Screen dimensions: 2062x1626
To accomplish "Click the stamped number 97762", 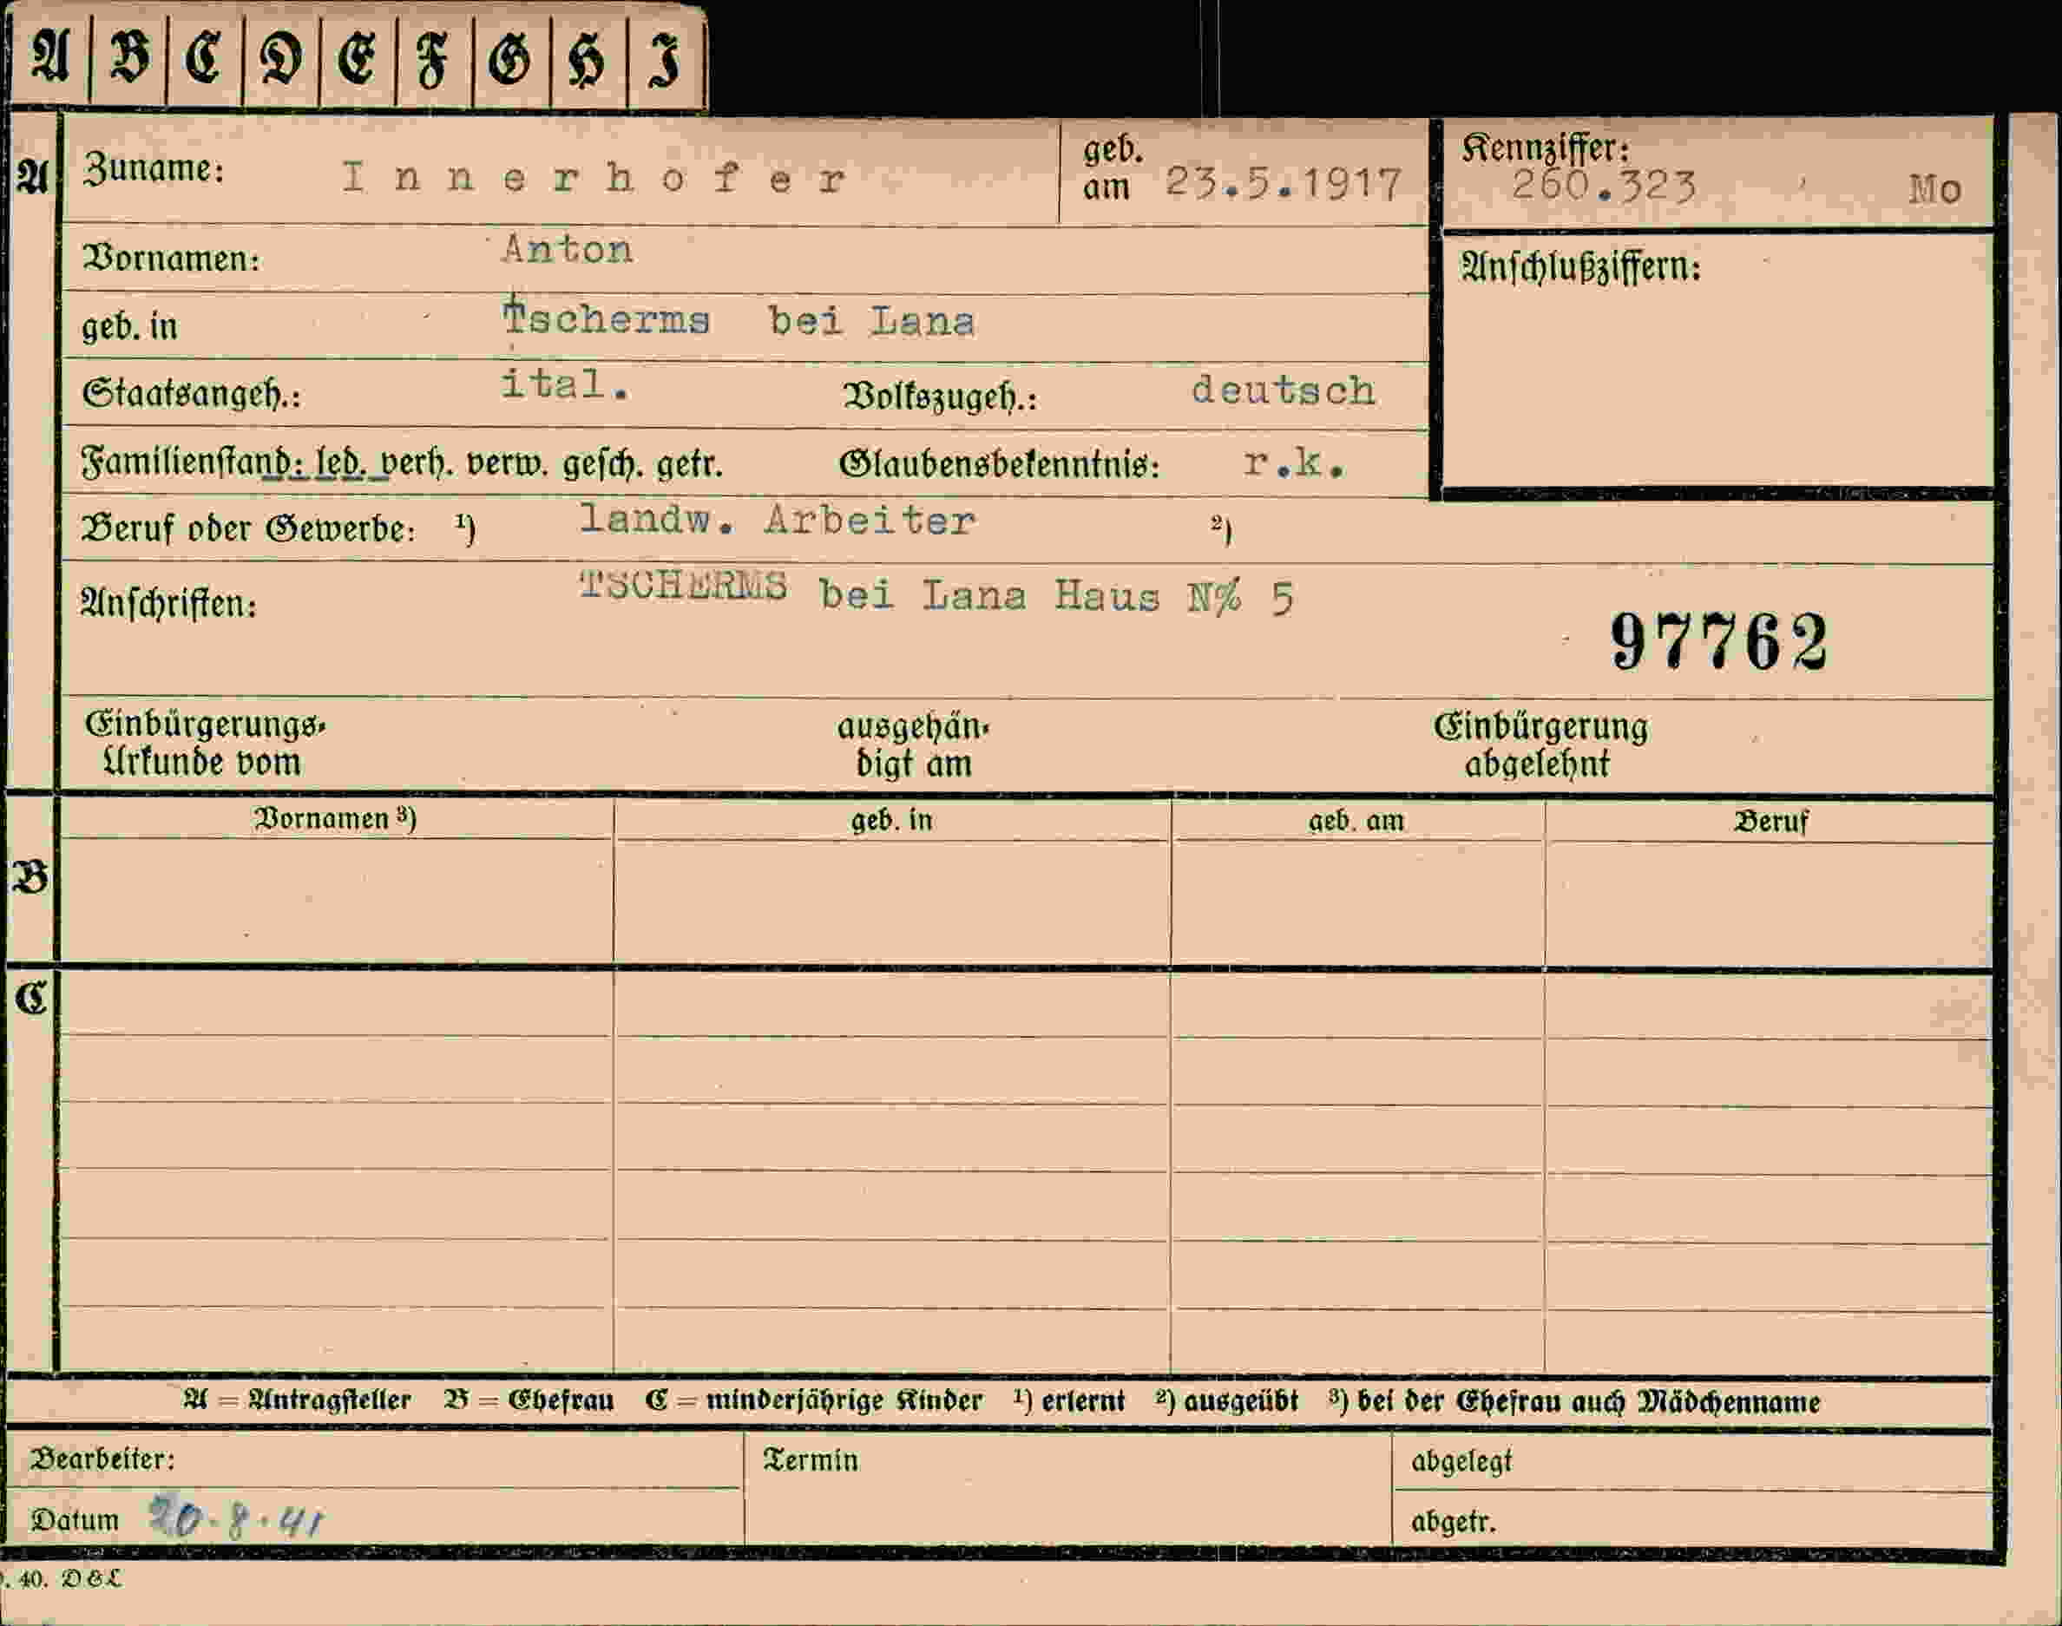I will pos(1719,642).
